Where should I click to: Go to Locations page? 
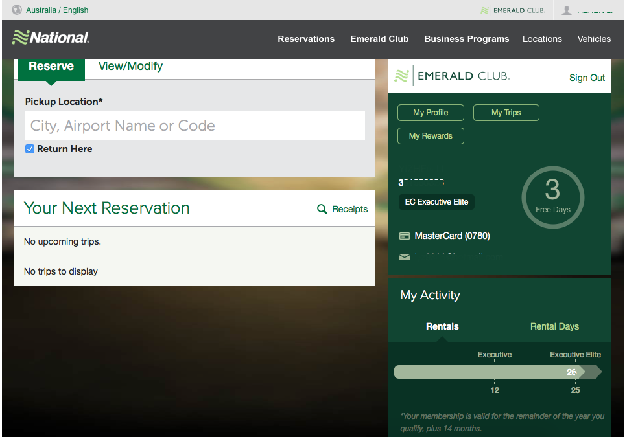click(542, 39)
